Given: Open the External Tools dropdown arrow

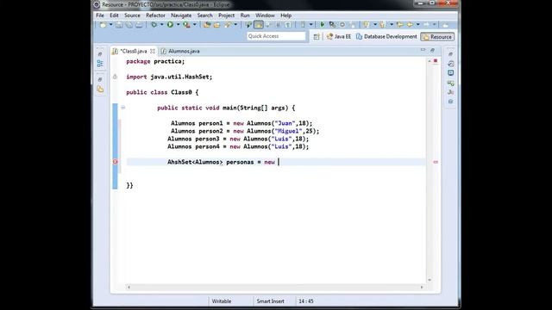Looking at the screenshot, I should (194, 25).
